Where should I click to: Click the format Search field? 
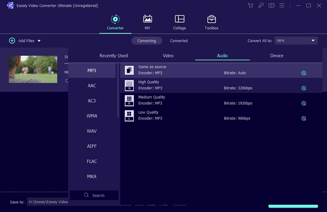click(x=94, y=195)
